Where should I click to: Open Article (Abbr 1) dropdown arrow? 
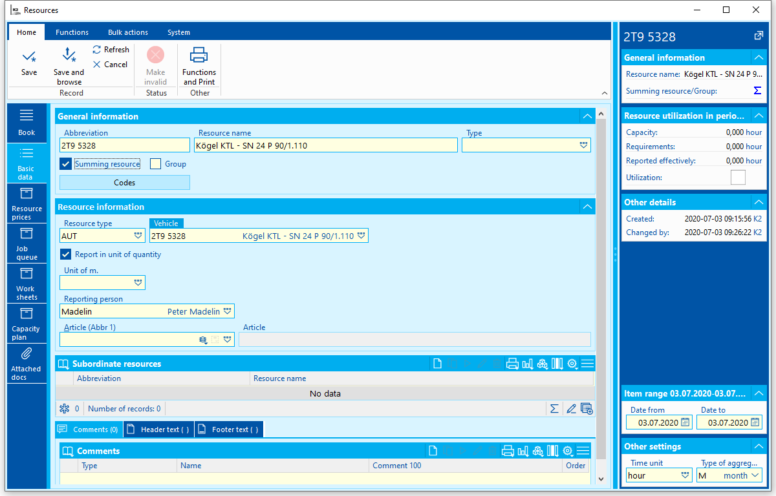(x=227, y=339)
